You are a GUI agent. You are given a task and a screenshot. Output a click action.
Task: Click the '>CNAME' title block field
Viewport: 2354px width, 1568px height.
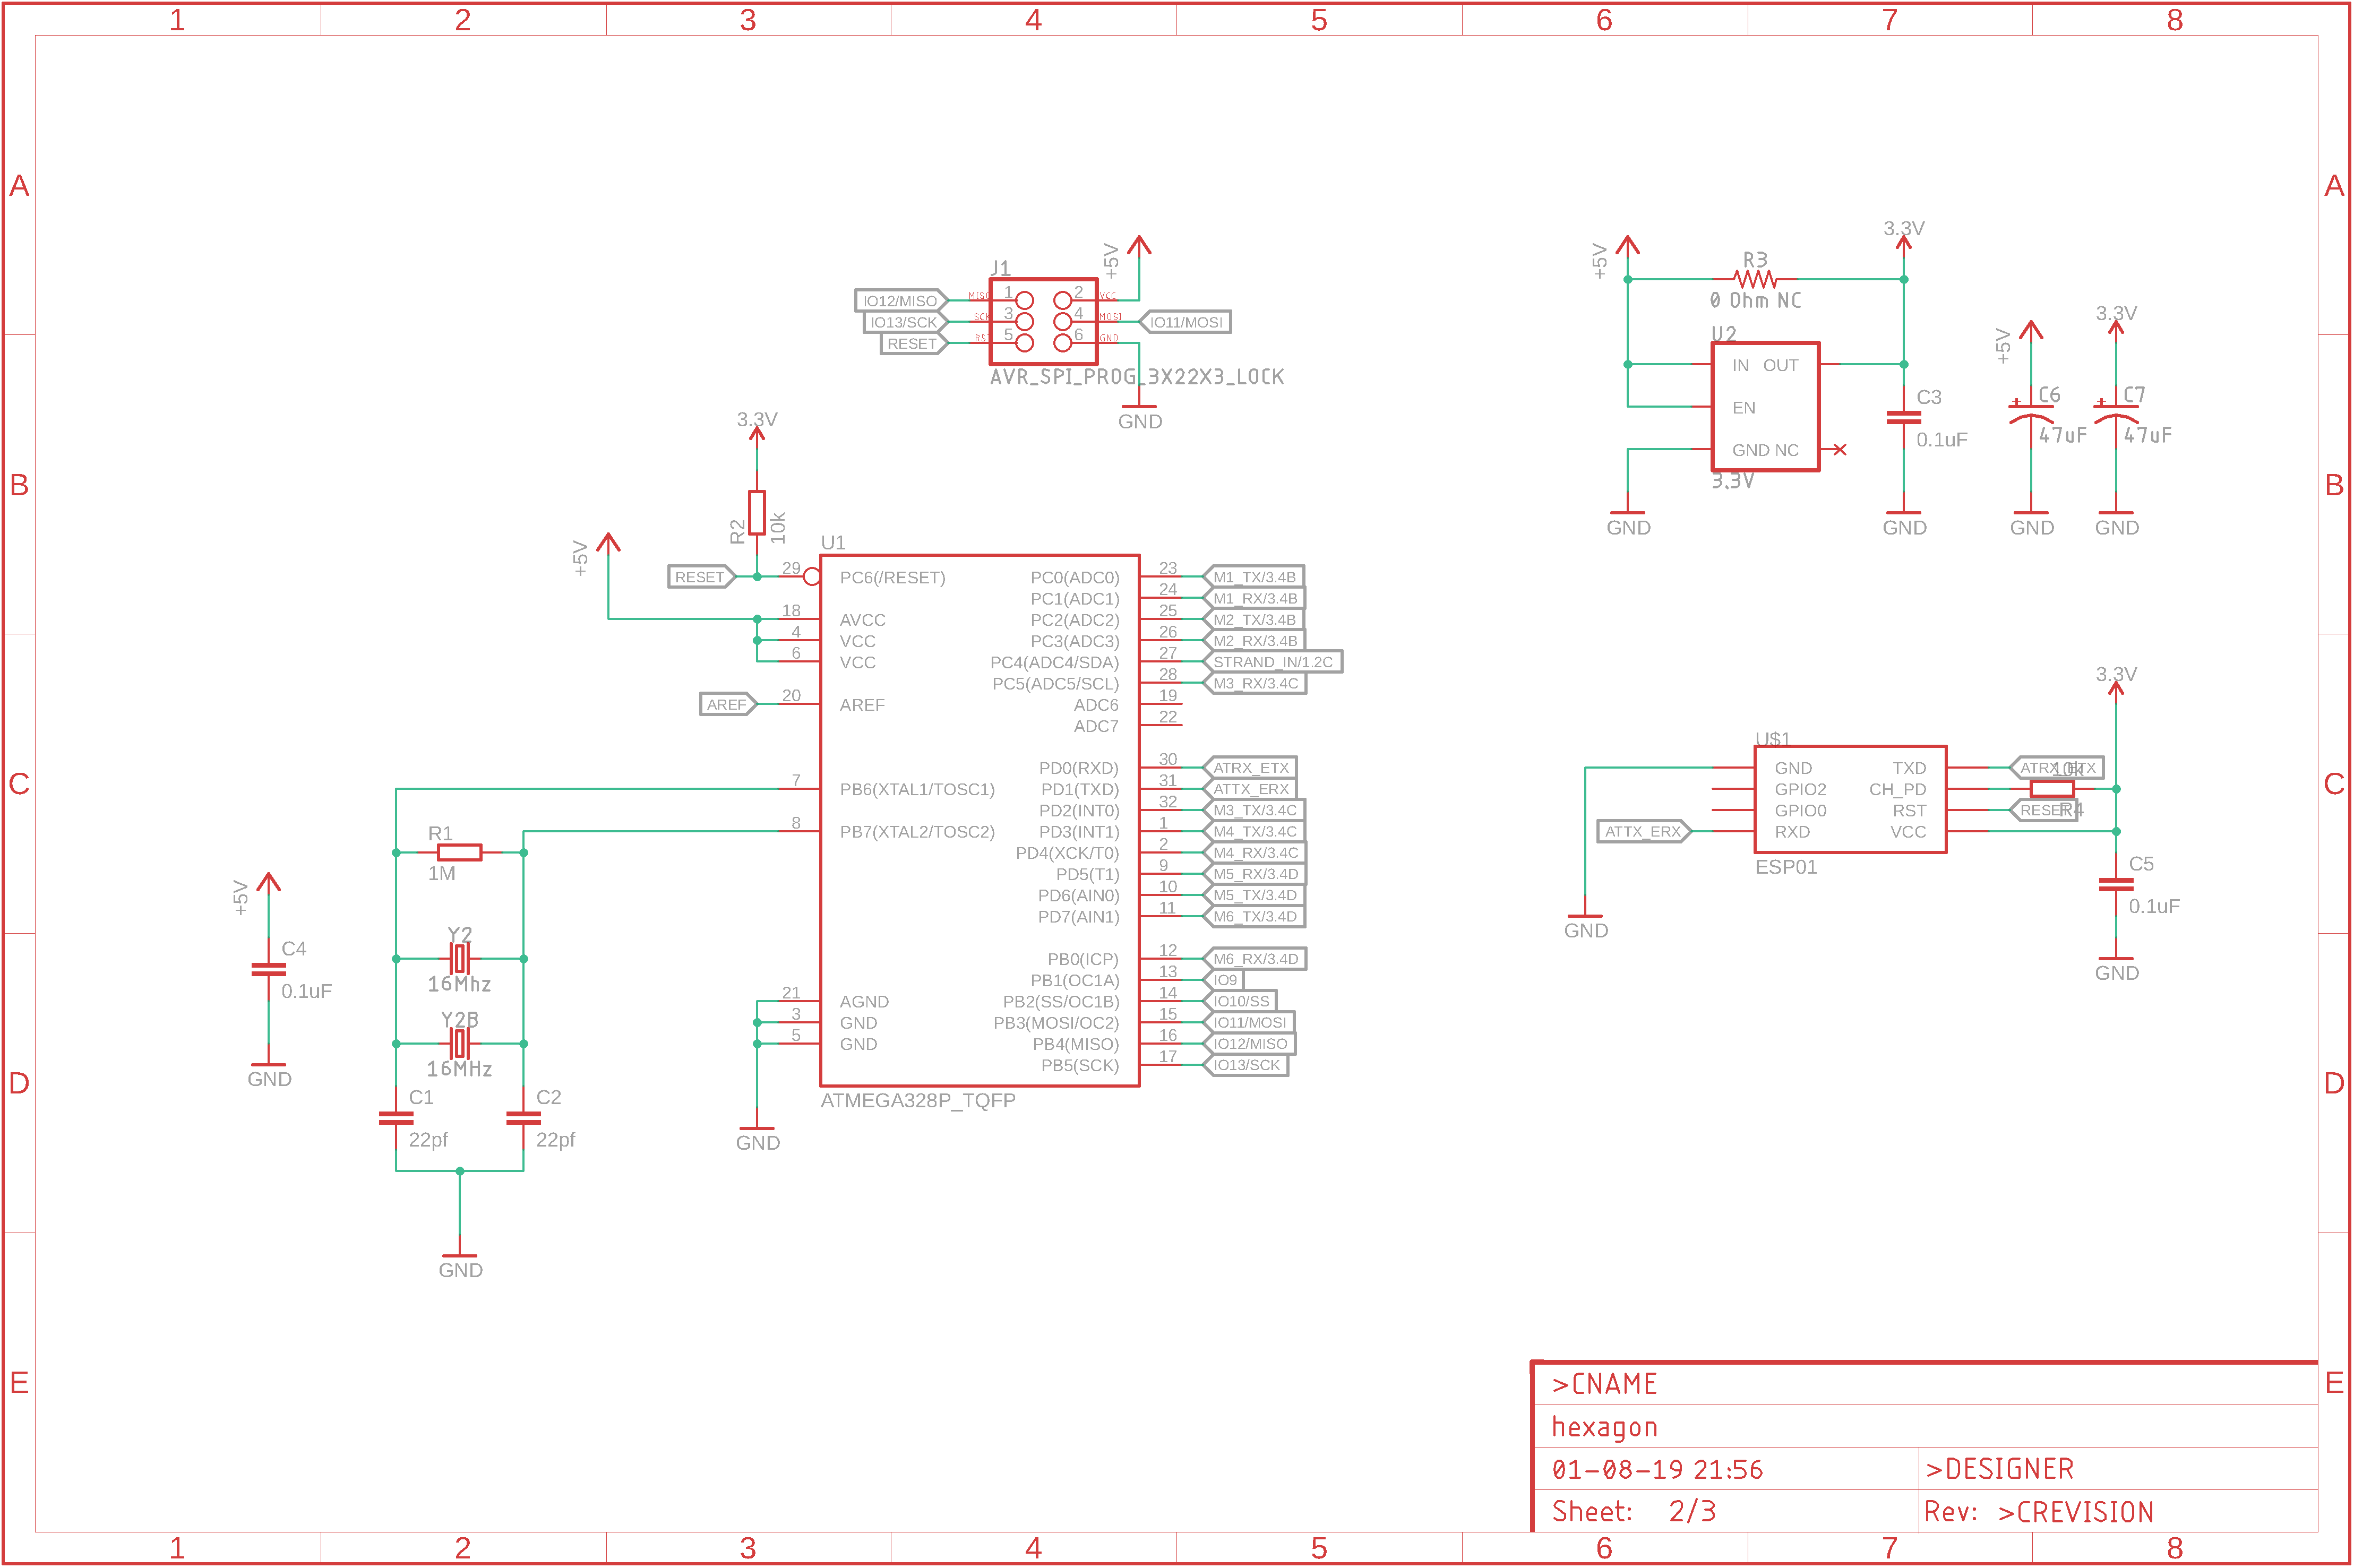click(x=1604, y=1384)
